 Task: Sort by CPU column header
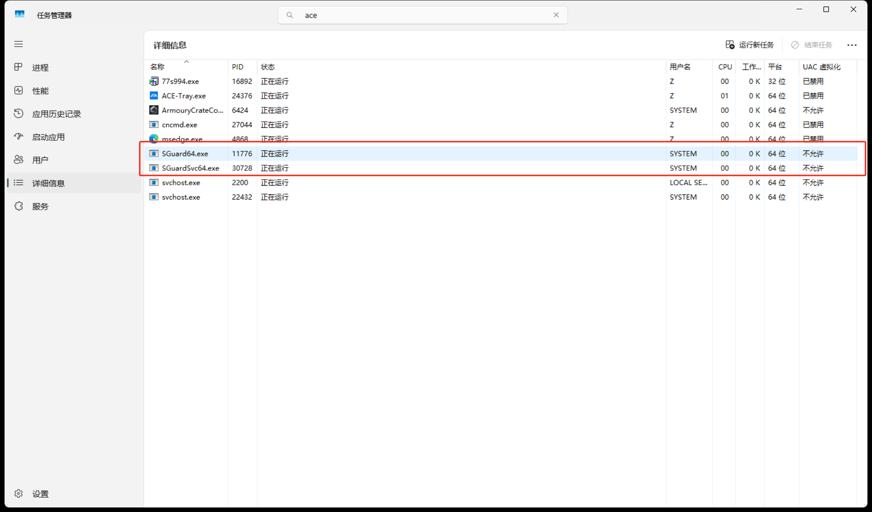pos(724,67)
